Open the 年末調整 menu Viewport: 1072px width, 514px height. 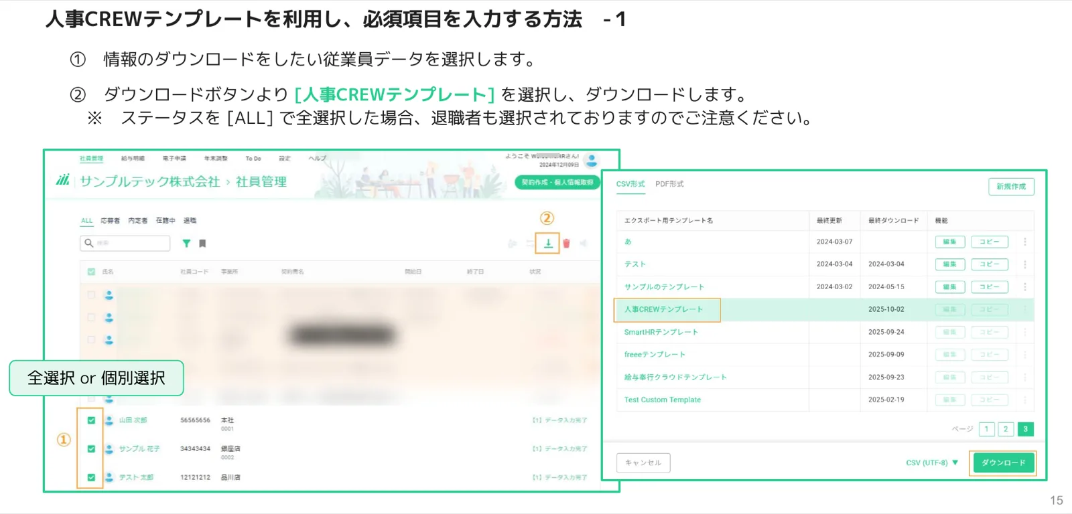tap(216, 159)
